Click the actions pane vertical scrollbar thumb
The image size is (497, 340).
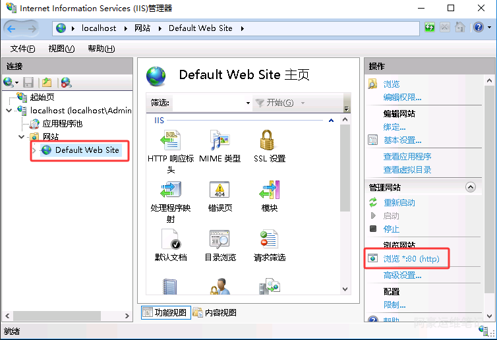(489, 189)
